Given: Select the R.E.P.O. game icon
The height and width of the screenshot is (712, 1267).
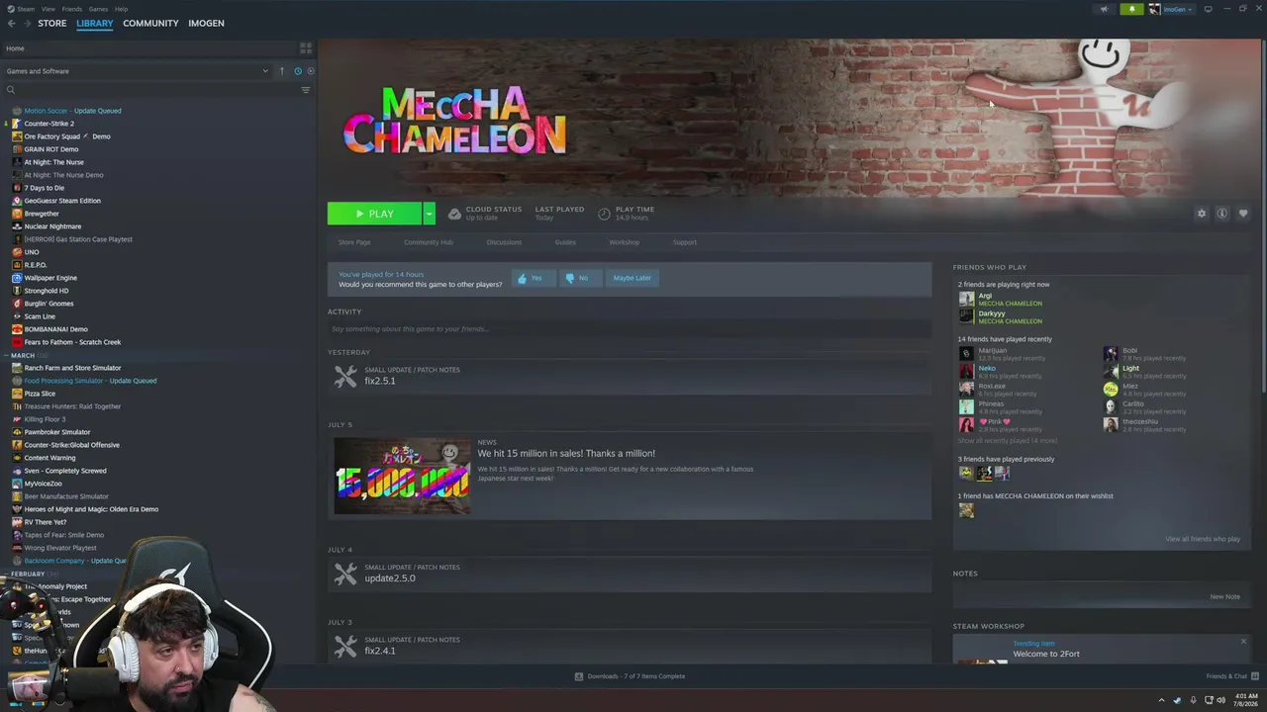Looking at the screenshot, I should pyautogui.click(x=17, y=265).
